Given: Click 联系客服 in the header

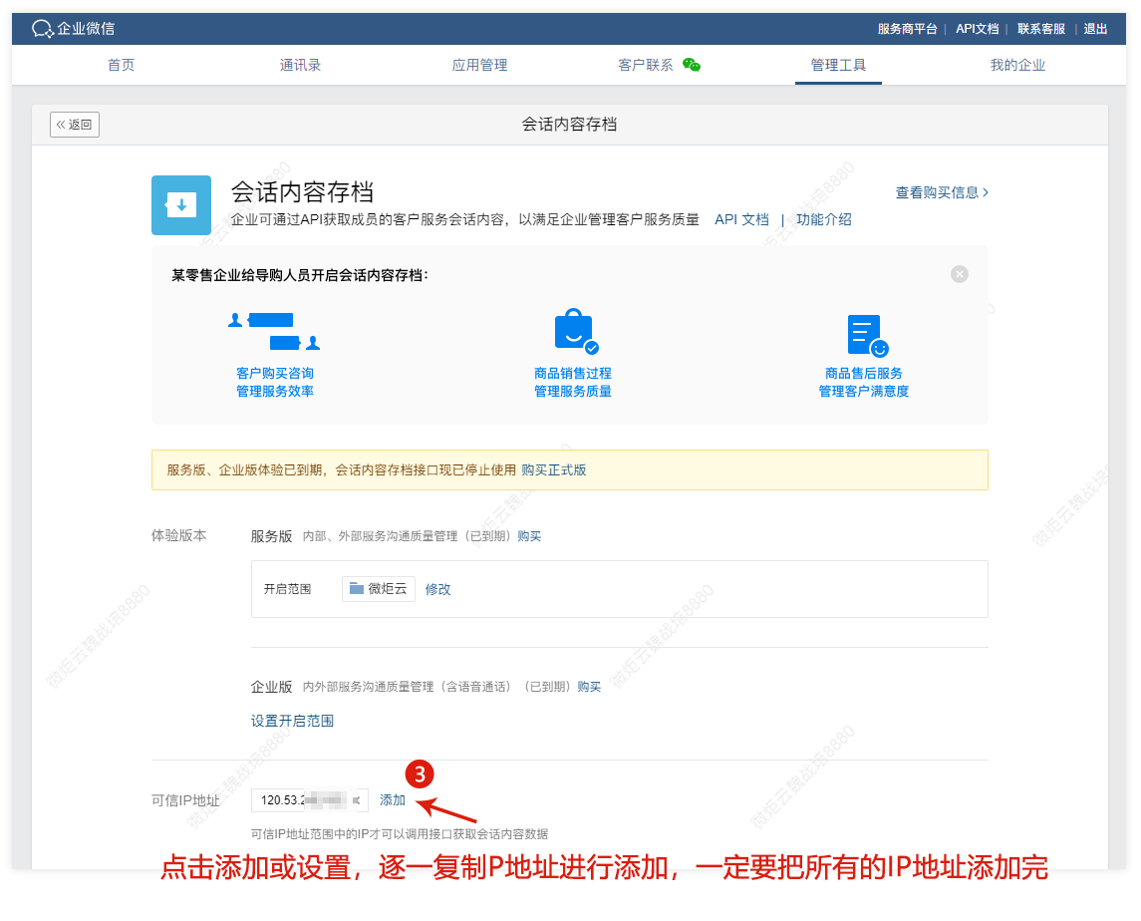Looking at the screenshot, I should tap(1040, 28).
